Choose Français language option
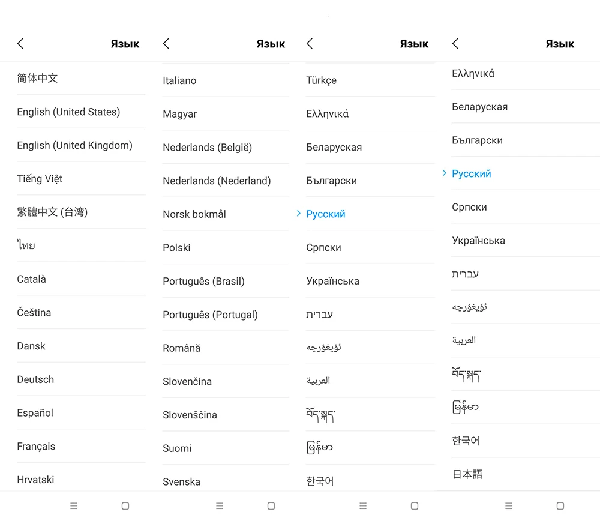This screenshot has width=600, height=521. [x=36, y=447]
